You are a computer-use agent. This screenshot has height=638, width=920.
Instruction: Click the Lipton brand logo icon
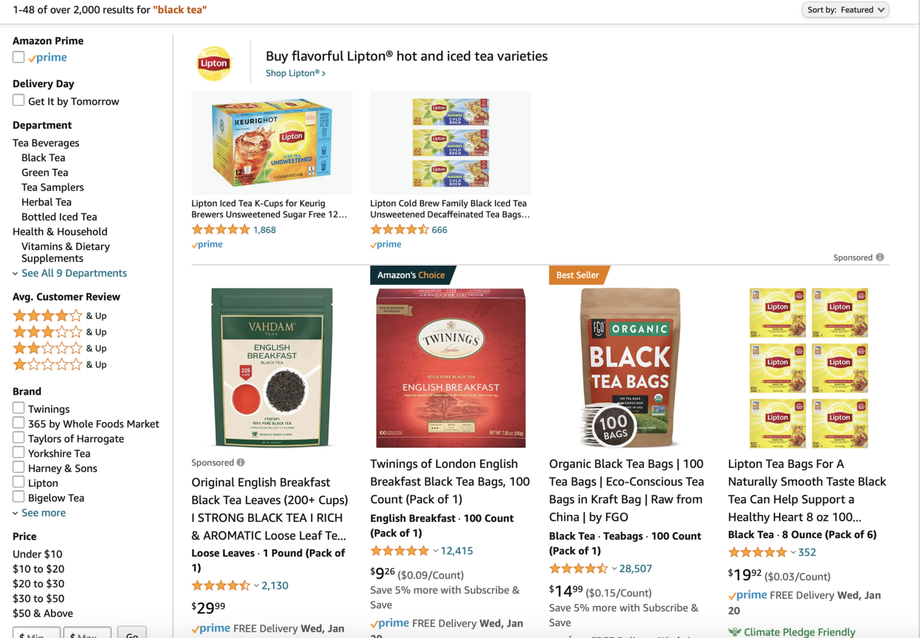coord(214,62)
